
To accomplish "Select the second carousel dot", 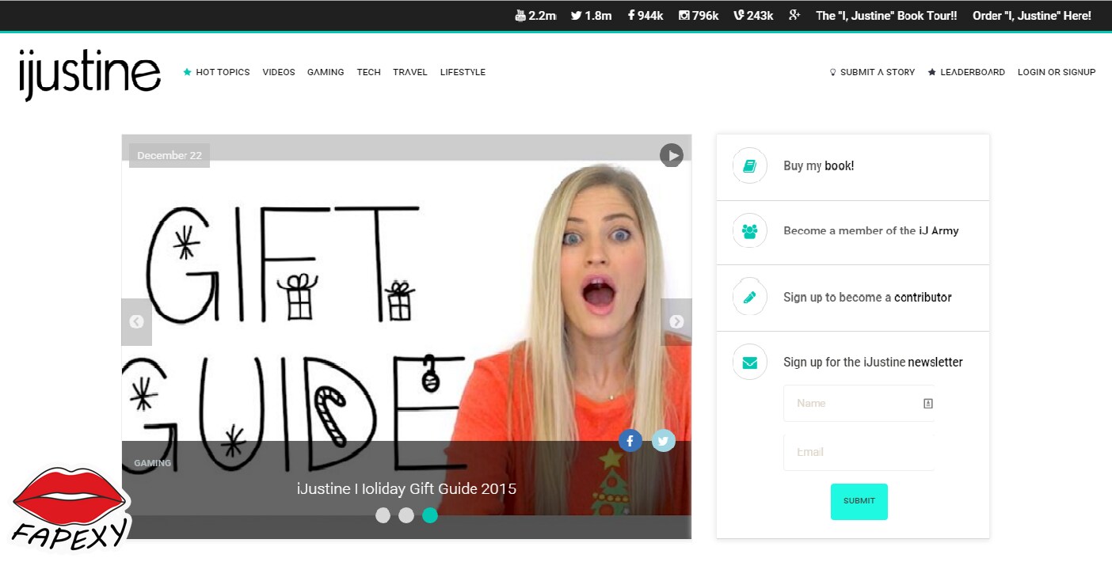I will pos(406,515).
